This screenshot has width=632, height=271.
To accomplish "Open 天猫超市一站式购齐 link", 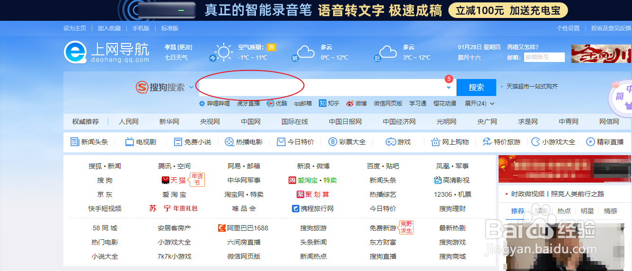I will (x=532, y=87).
